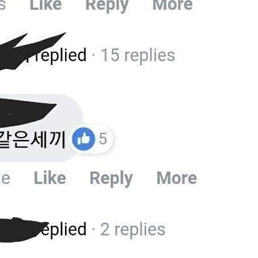The image size is (258, 258).
Task: Click the cut-off timestamp left of bottom Like
Action: tap(5, 179)
